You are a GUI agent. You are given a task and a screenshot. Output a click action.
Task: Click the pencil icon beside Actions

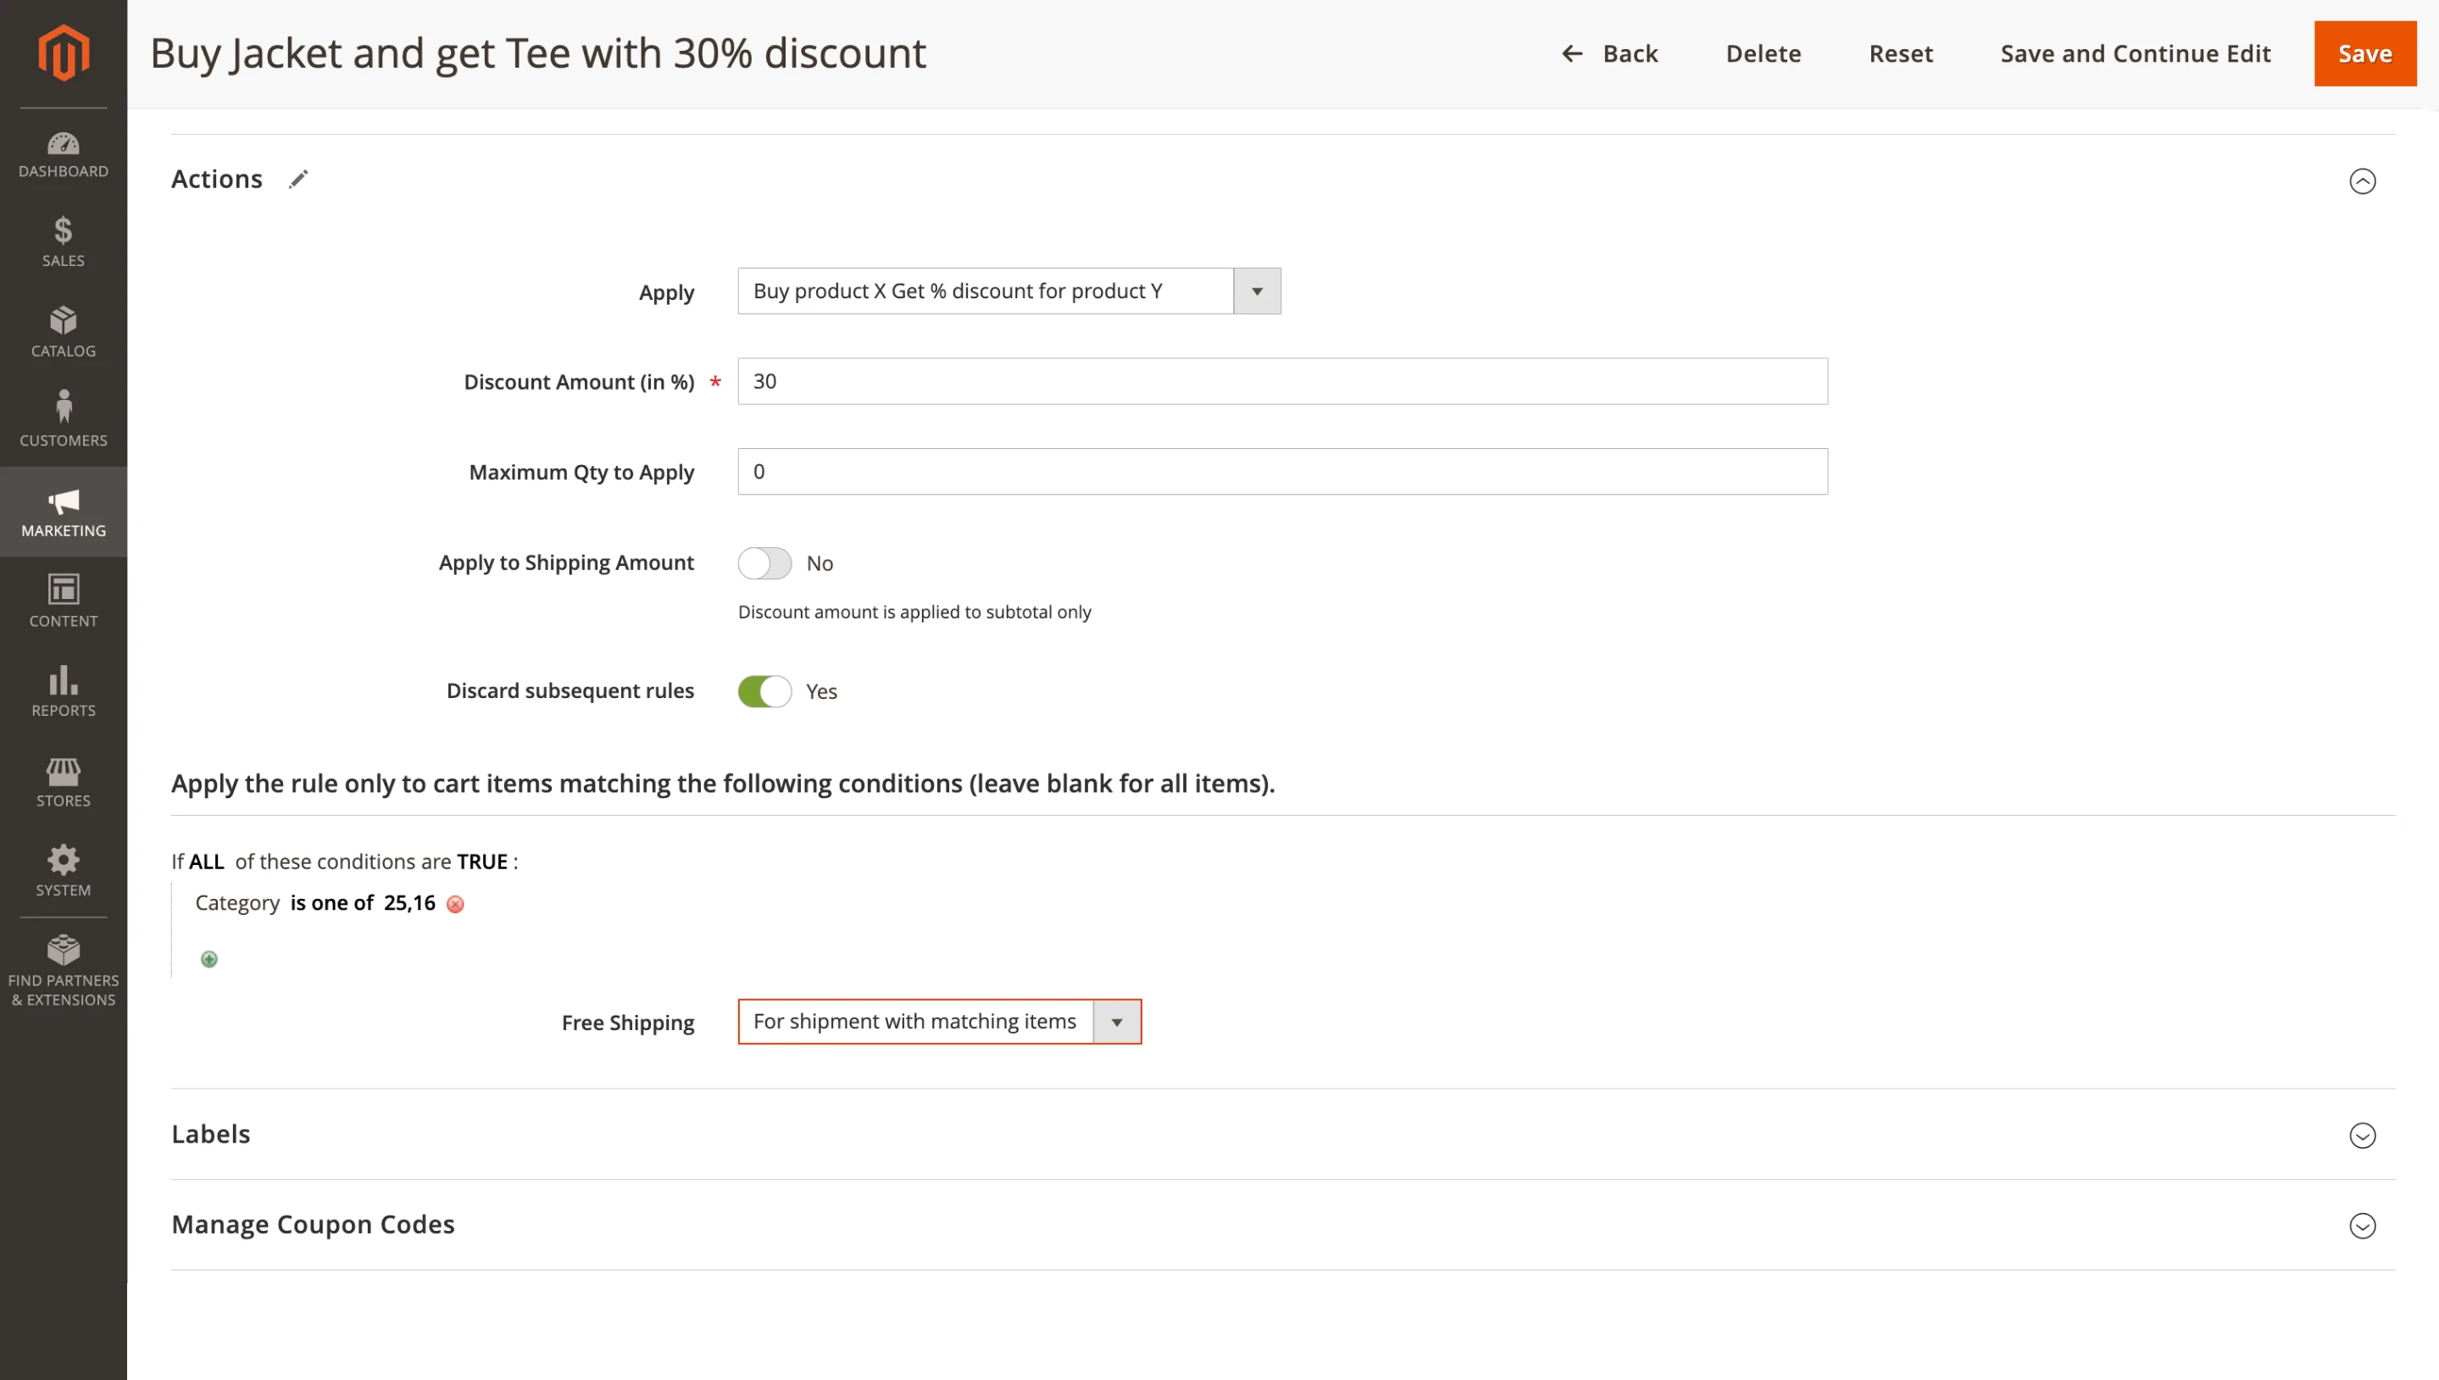tap(298, 179)
